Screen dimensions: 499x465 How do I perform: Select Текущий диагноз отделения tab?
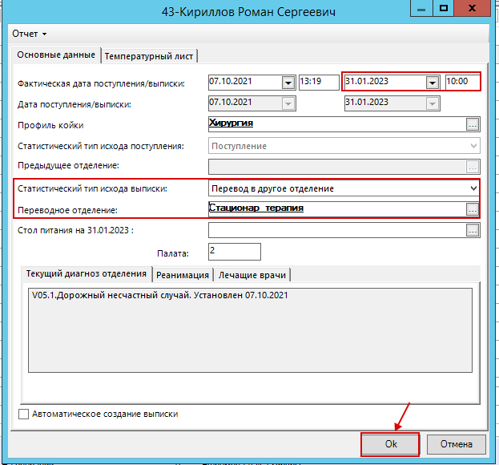coord(85,274)
